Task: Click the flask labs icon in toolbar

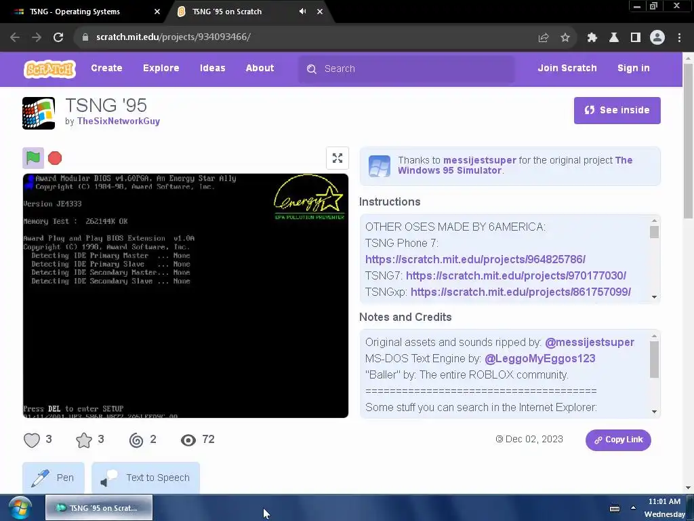Action: click(614, 38)
